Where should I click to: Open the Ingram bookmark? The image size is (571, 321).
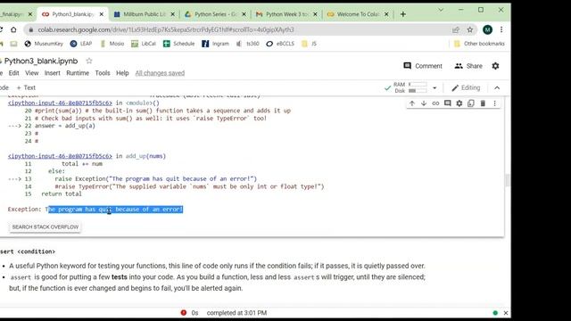[x=216, y=44]
